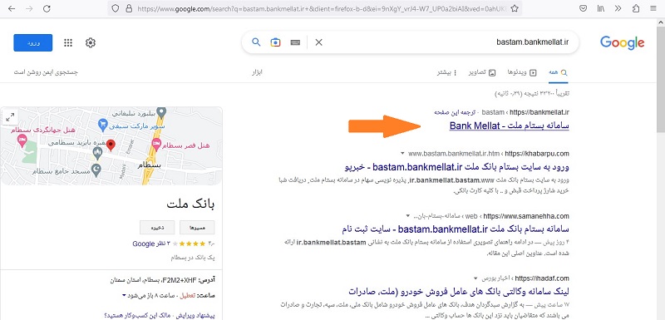The height and width of the screenshot is (320, 665).
Task: Switch to the همه results tab
Action: [558, 72]
